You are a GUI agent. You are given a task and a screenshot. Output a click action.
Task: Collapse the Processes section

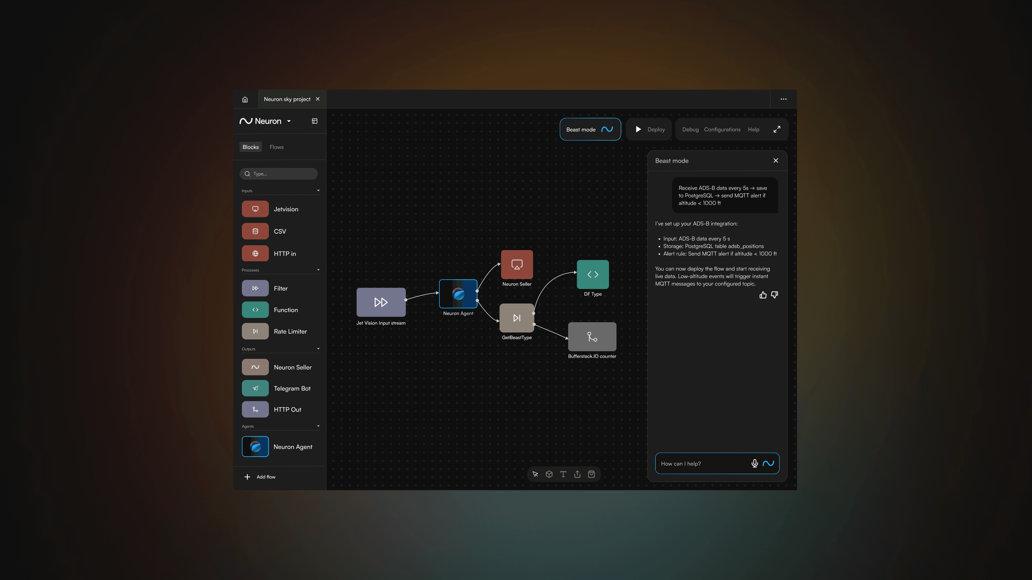(318, 270)
